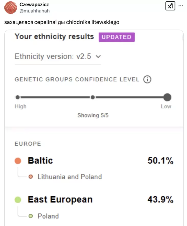Click the small Lithuania and Poland dot
The height and width of the screenshot is (226, 187).
(x=31, y=177)
